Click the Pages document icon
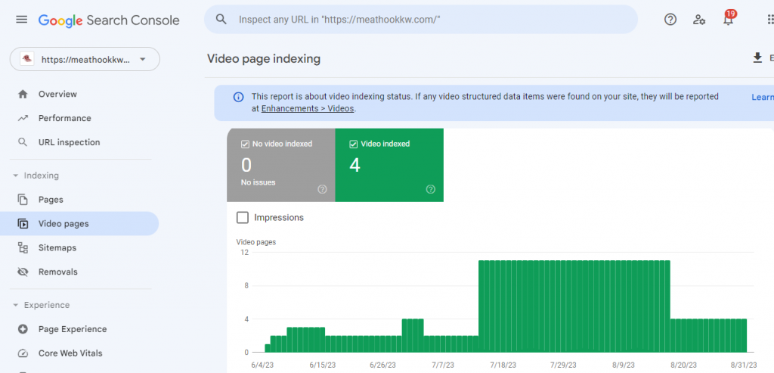The image size is (774, 373). point(23,200)
